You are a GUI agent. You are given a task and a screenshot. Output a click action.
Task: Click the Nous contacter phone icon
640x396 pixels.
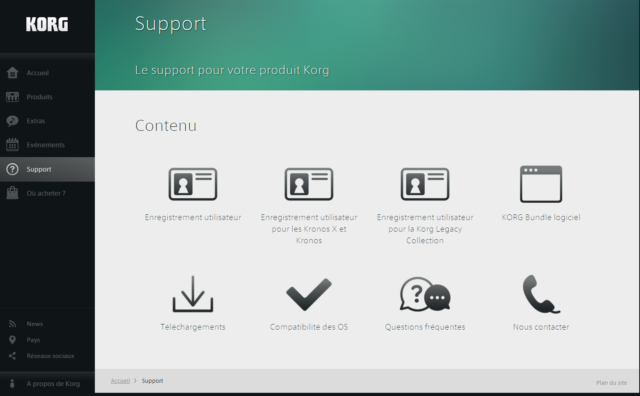click(541, 294)
